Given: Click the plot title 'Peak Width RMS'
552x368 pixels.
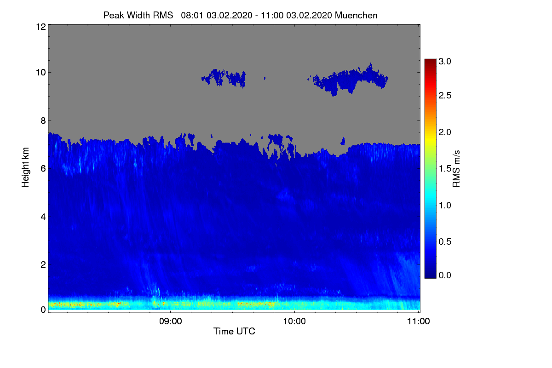Looking at the screenshot, I should click(138, 15).
